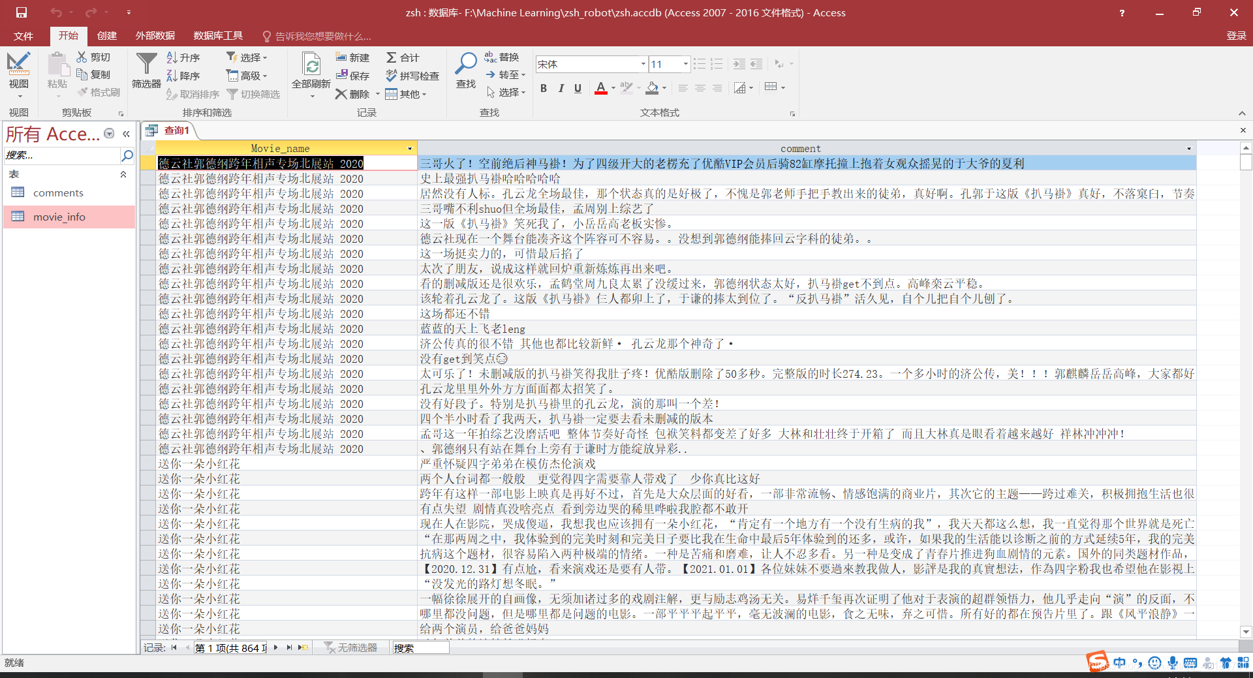Go to last record navigation button
This screenshot has height=678, width=1253.
pyautogui.click(x=289, y=647)
